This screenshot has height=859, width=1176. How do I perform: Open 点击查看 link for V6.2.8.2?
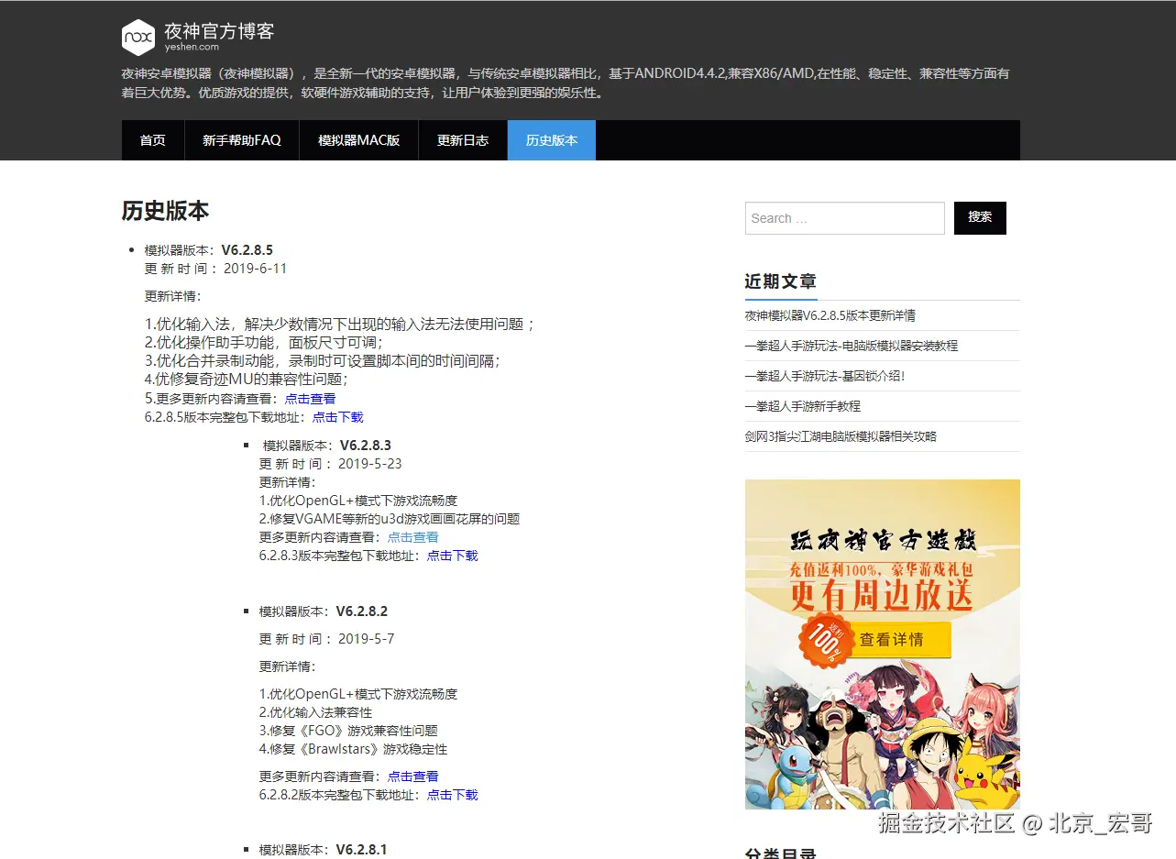tap(412, 776)
